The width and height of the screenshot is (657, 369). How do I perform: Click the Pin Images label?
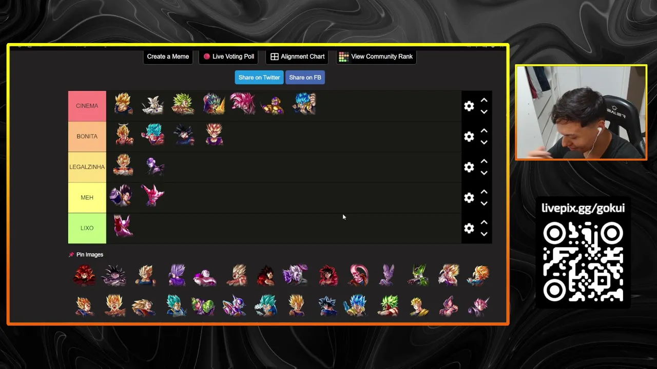[90, 255]
